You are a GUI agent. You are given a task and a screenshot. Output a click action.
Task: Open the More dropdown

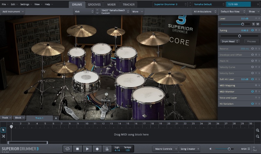[x=137, y=12]
